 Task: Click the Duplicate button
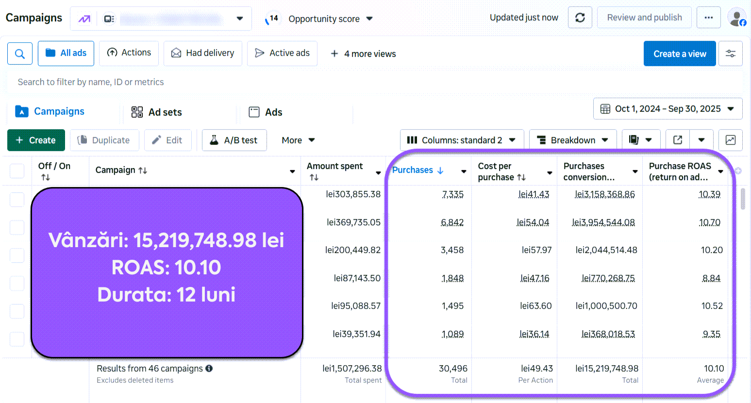click(104, 140)
